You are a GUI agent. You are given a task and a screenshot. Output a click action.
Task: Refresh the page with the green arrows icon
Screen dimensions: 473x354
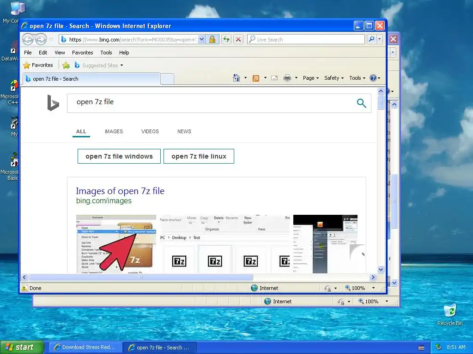[x=226, y=40]
